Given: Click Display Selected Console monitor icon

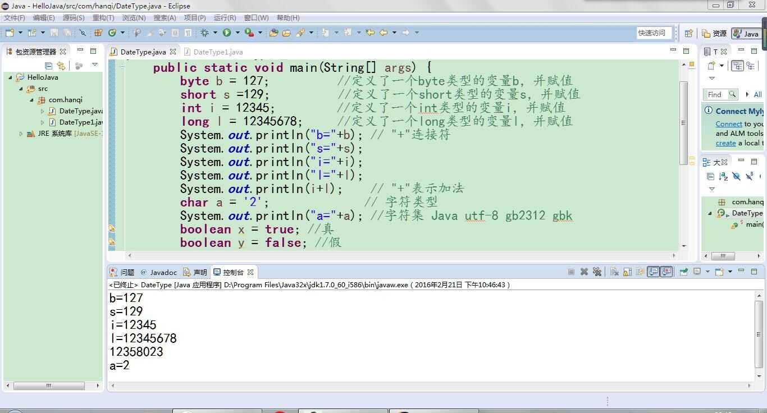Looking at the screenshot, I should tap(697, 272).
